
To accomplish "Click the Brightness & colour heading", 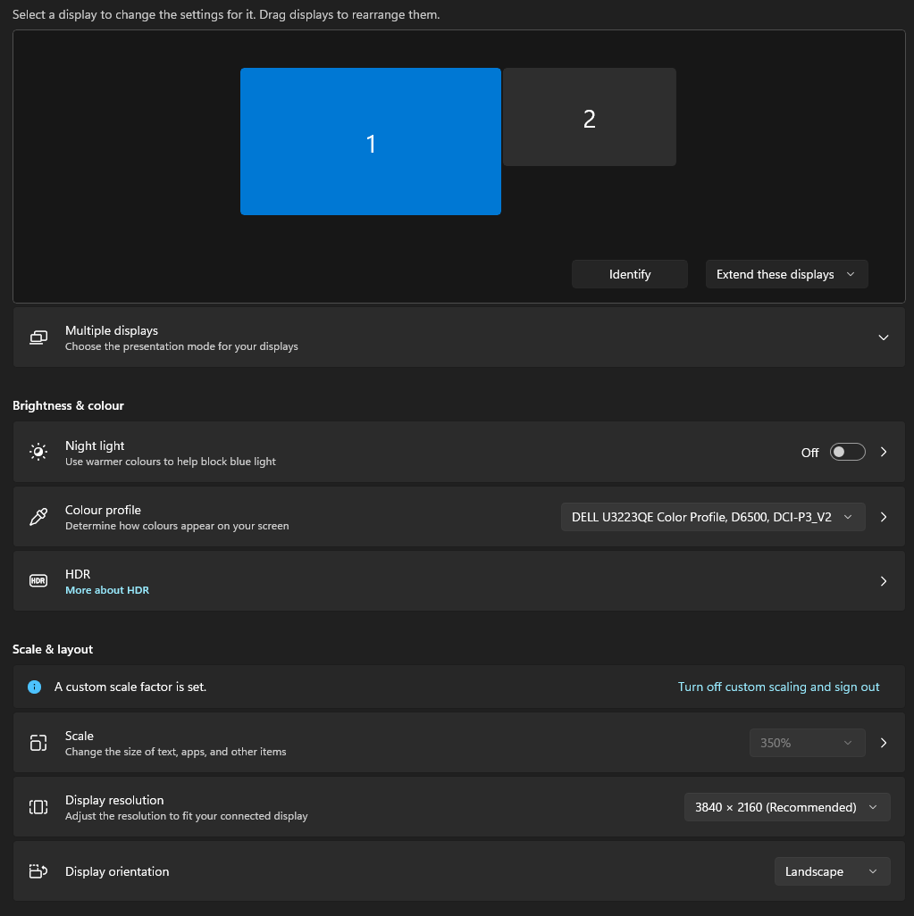I will coord(69,405).
